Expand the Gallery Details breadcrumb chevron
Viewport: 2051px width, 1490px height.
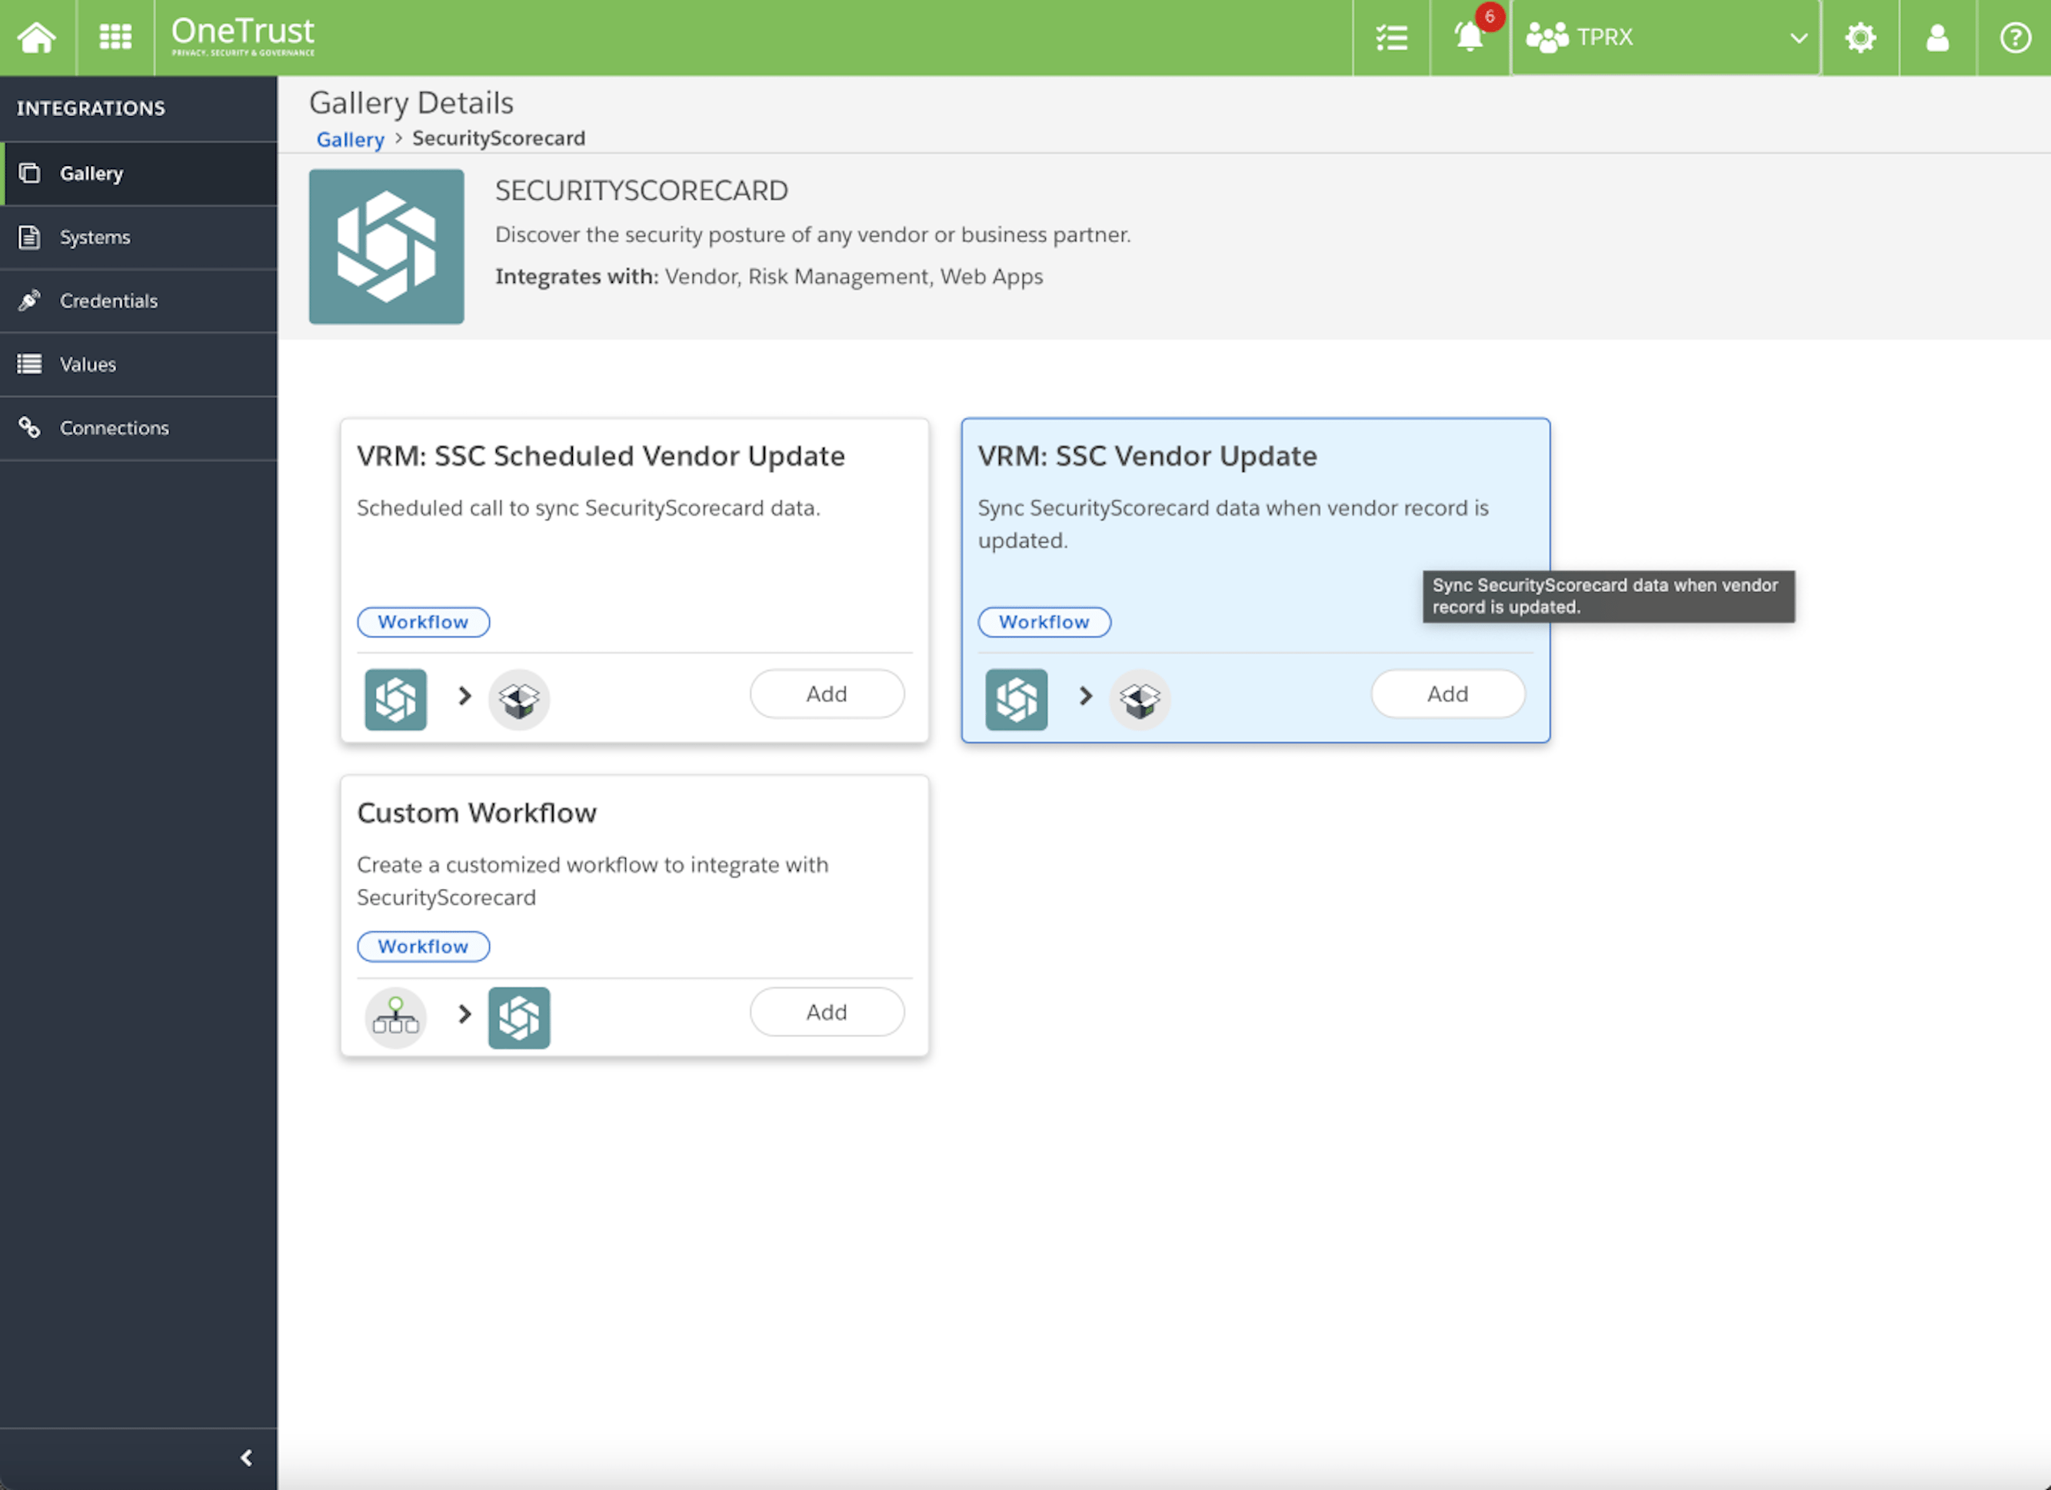tap(398, 139)
